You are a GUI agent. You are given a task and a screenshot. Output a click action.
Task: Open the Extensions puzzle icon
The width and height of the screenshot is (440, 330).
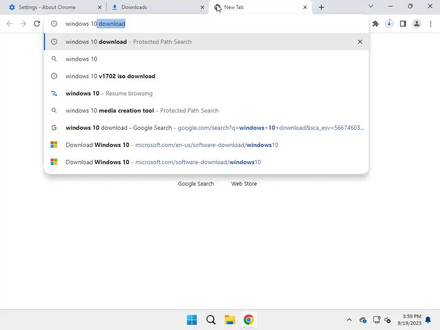pyautogui.click(x=376, y=24)
